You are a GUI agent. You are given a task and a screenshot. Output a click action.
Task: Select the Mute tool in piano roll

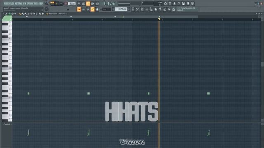pyautogui.click(x=31, y=14)
